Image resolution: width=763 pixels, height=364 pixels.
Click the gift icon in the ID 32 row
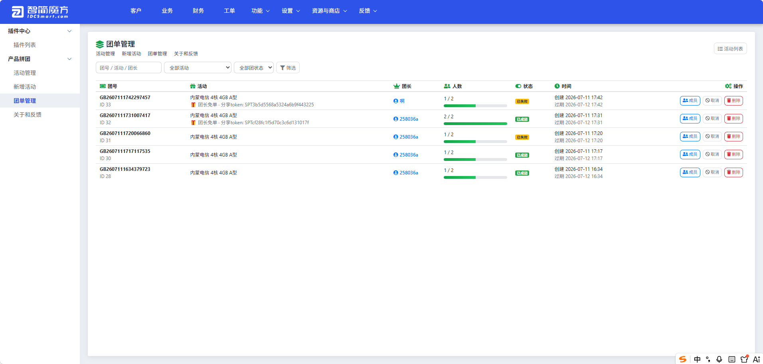[193, 123]
